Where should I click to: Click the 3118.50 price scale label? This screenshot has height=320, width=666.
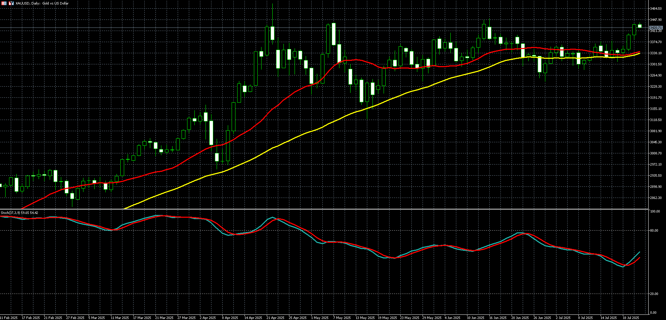656,120
